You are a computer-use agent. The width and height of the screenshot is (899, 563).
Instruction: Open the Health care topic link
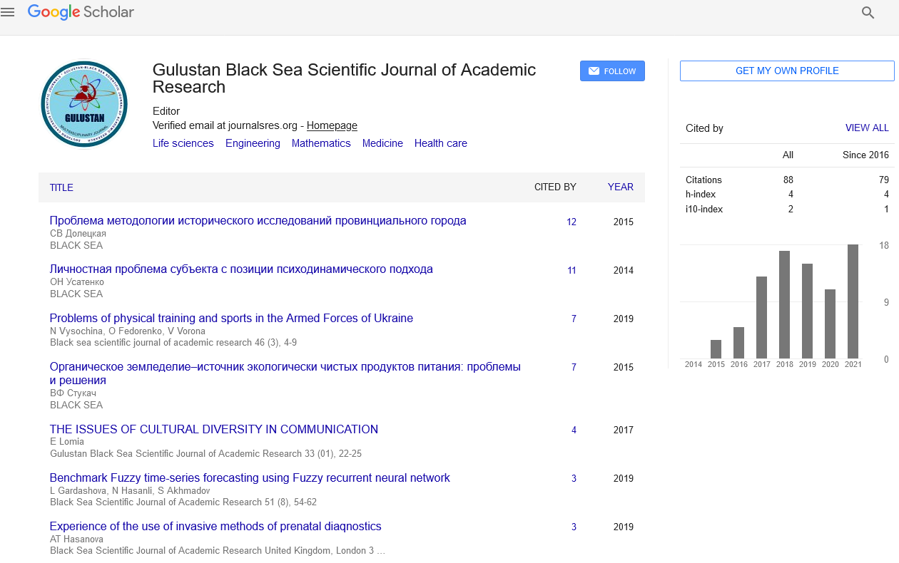pyautogui.click(x=440, y=143)
